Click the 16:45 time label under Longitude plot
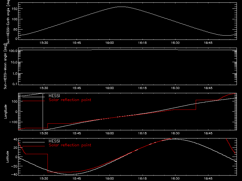This screenshot has width=242, height=181. click(x=208, y=133)
